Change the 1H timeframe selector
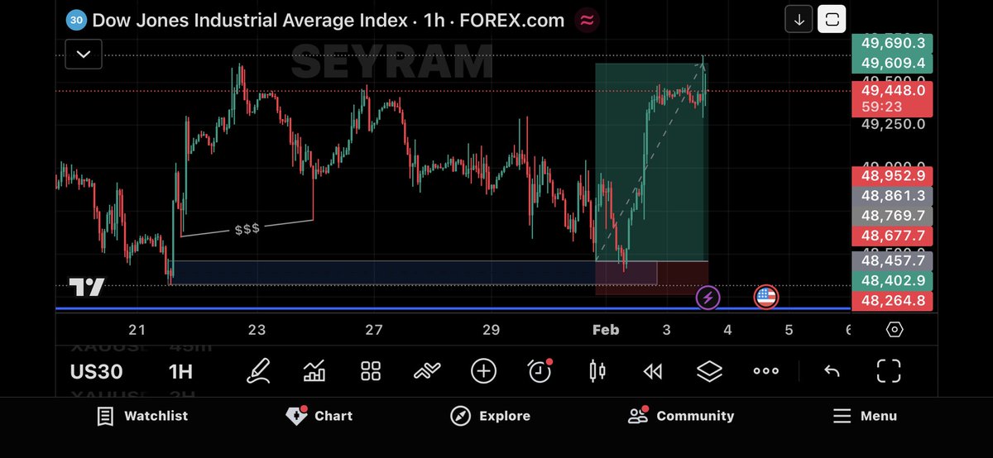 coord(180,372)
